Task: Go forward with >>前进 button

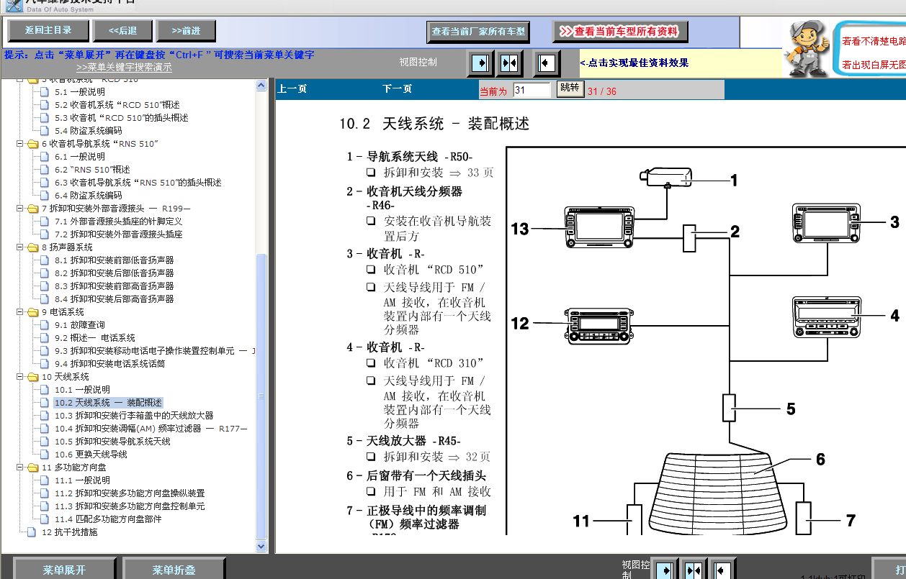Action: 186,30
